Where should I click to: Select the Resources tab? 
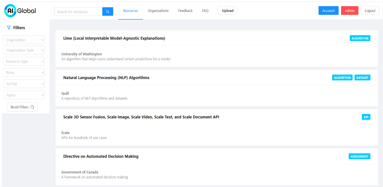[130, 11]
